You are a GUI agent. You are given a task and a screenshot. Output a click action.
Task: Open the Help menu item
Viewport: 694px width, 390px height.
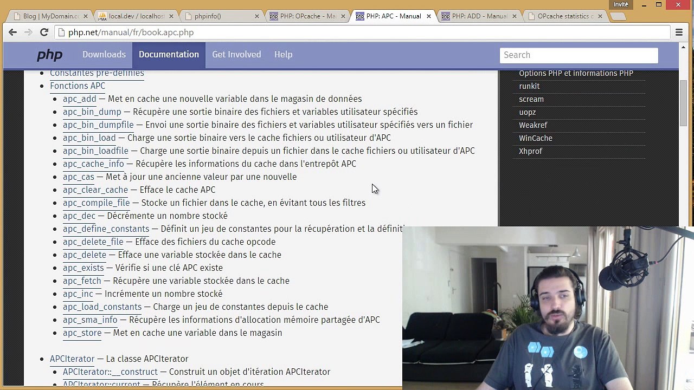[x=283, y=55]
